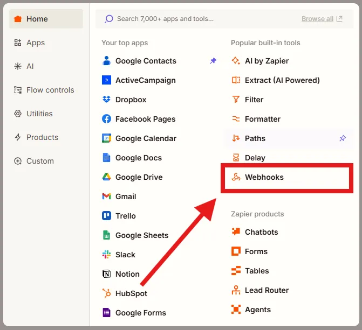This screenshot has width=362, height=330.
Task: Pick the Gmail label
Action: (x=126, y=196)
